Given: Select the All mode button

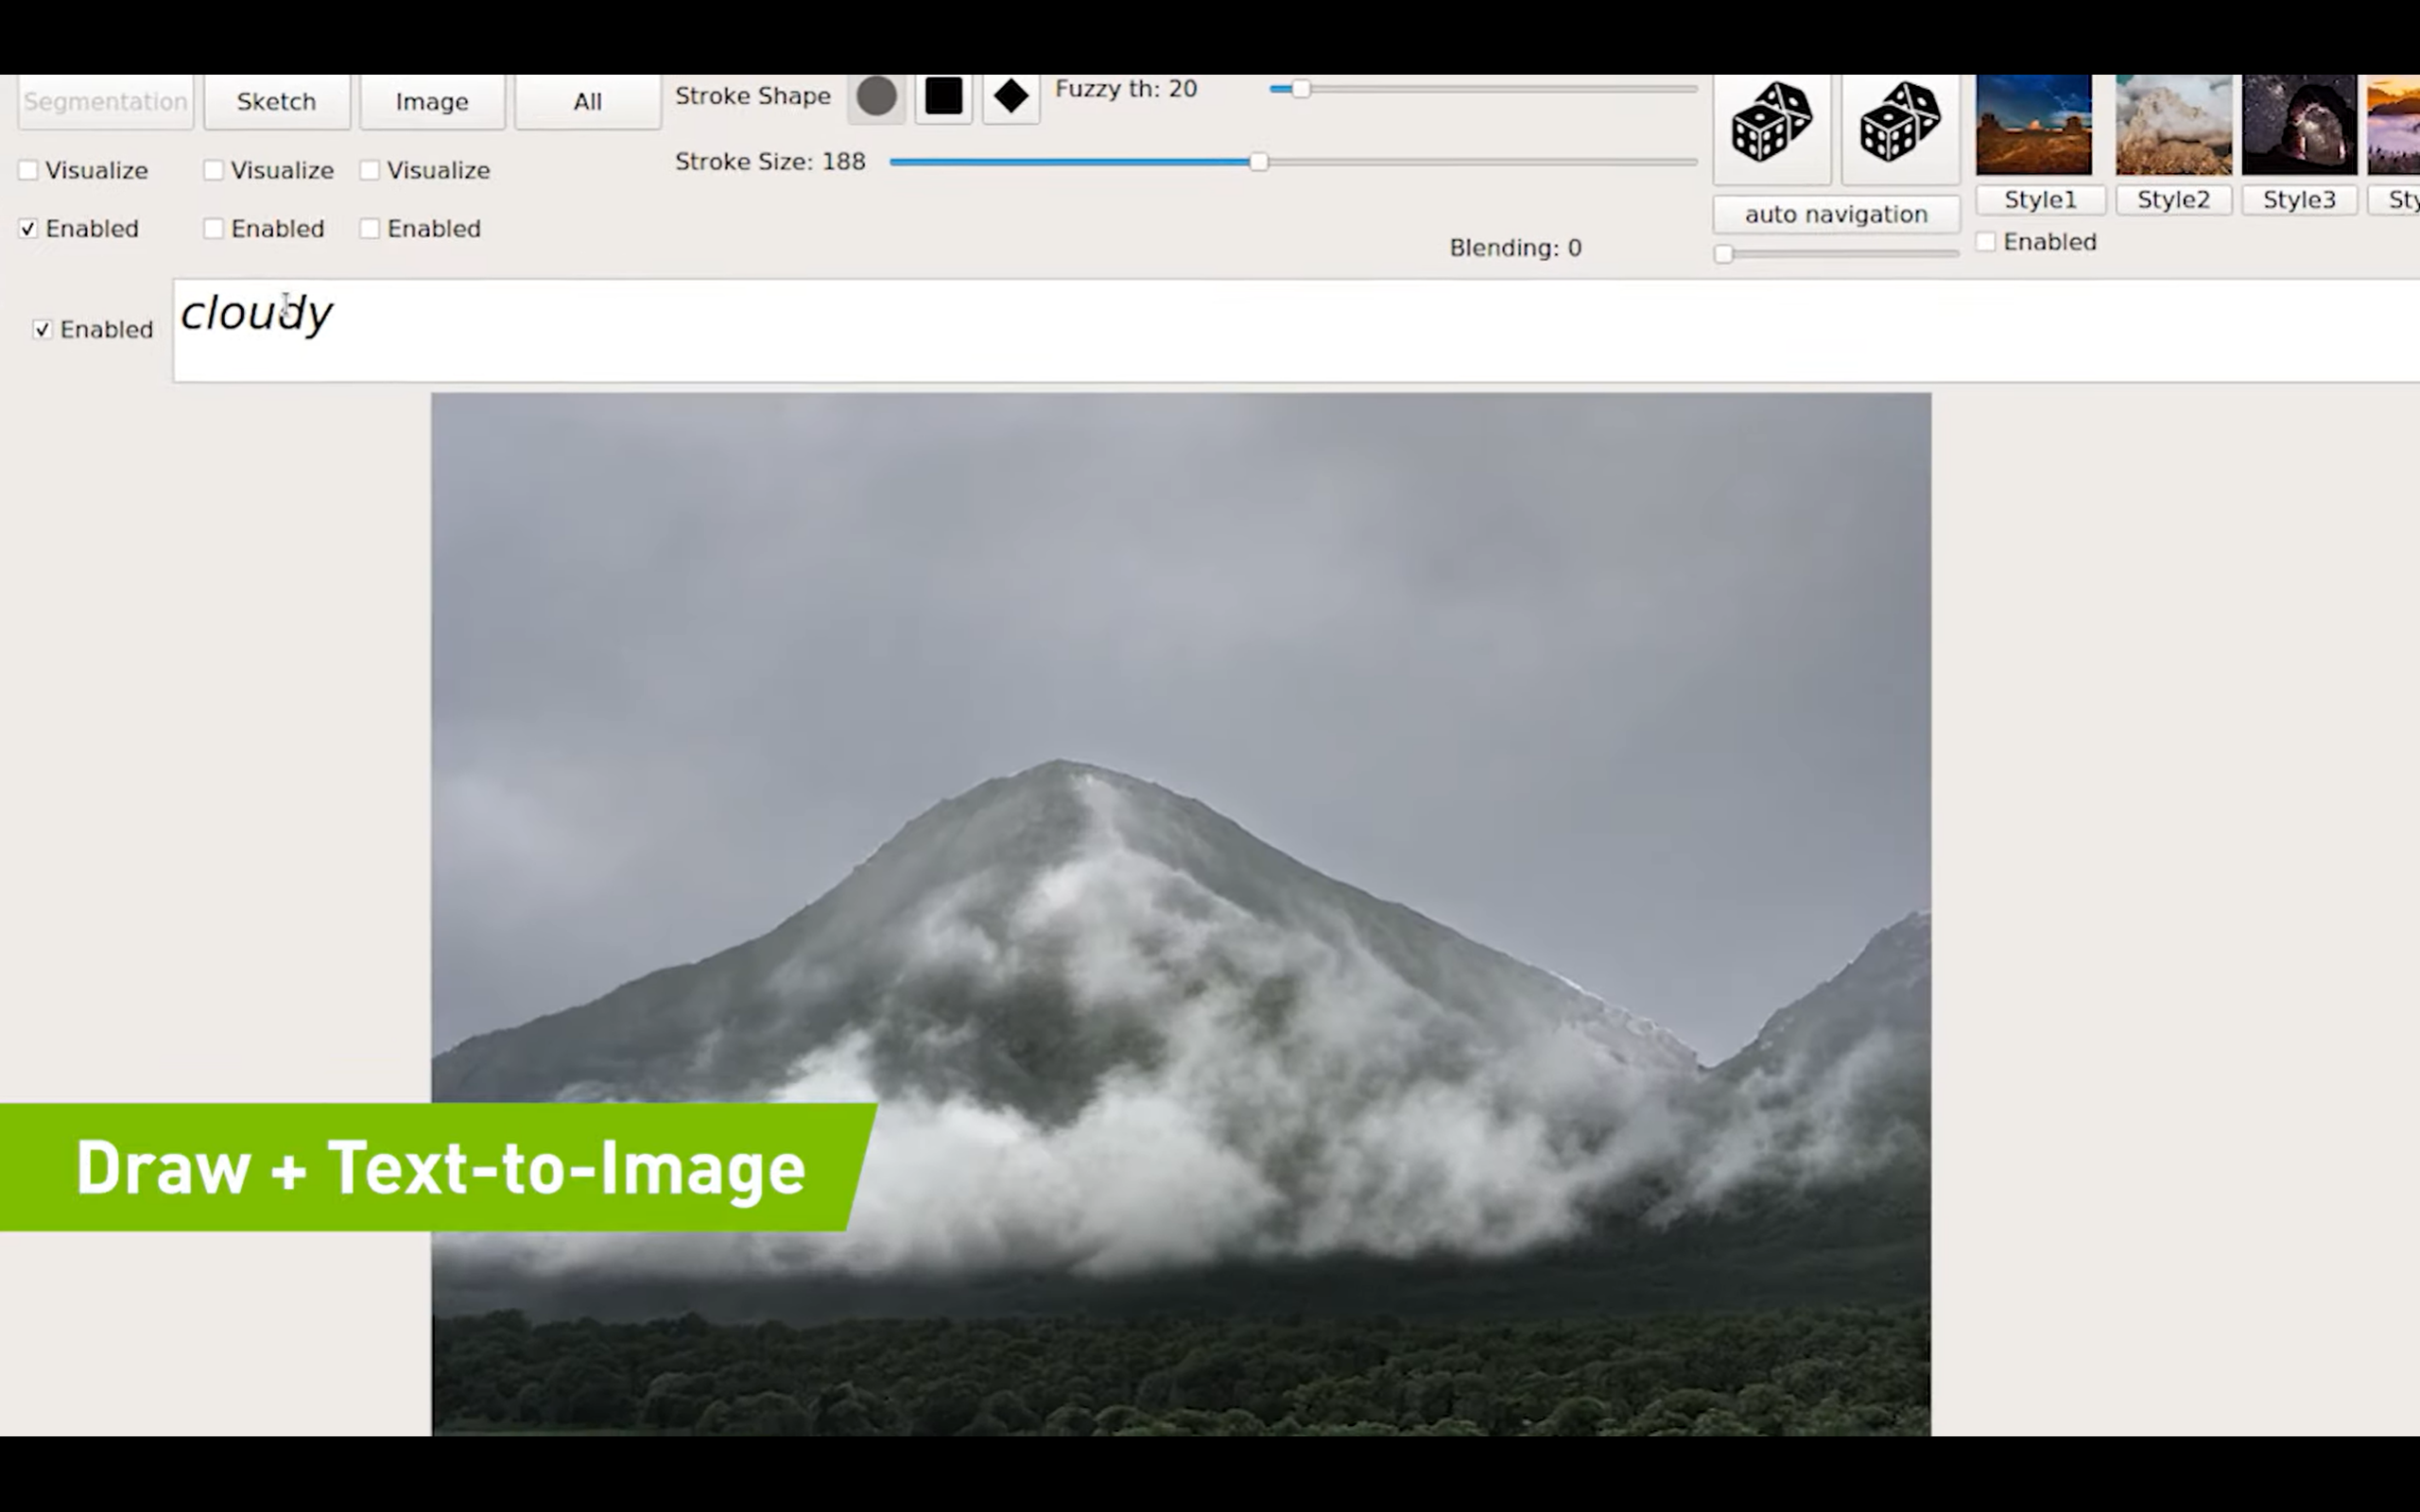Looking at the screenshot, I should click(x=587, y=102).
